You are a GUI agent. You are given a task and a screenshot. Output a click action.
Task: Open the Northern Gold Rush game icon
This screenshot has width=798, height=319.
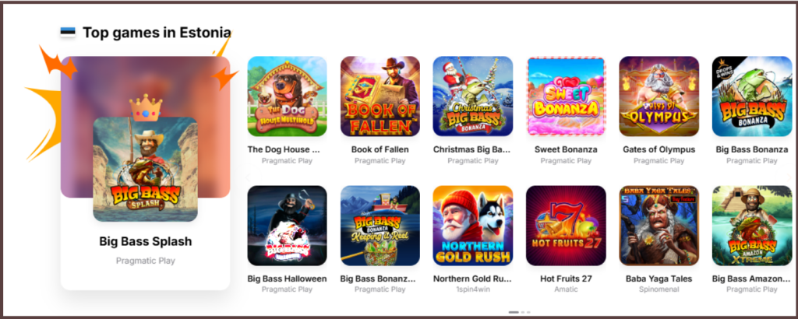[473, 226]
